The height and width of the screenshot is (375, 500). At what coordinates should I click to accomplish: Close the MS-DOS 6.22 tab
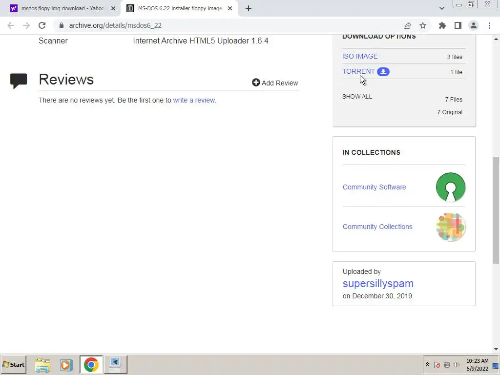[x=230, y=8]
